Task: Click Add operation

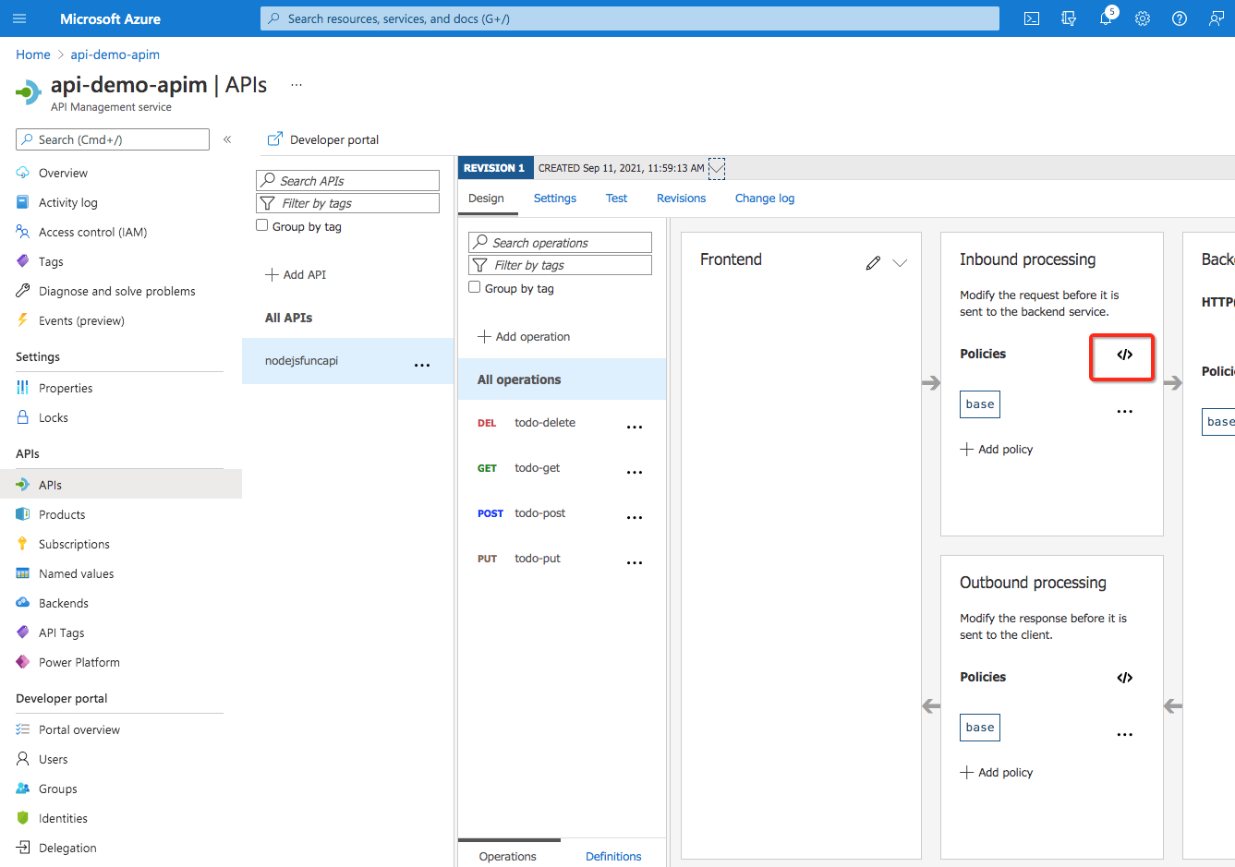Action: [524, 336]
